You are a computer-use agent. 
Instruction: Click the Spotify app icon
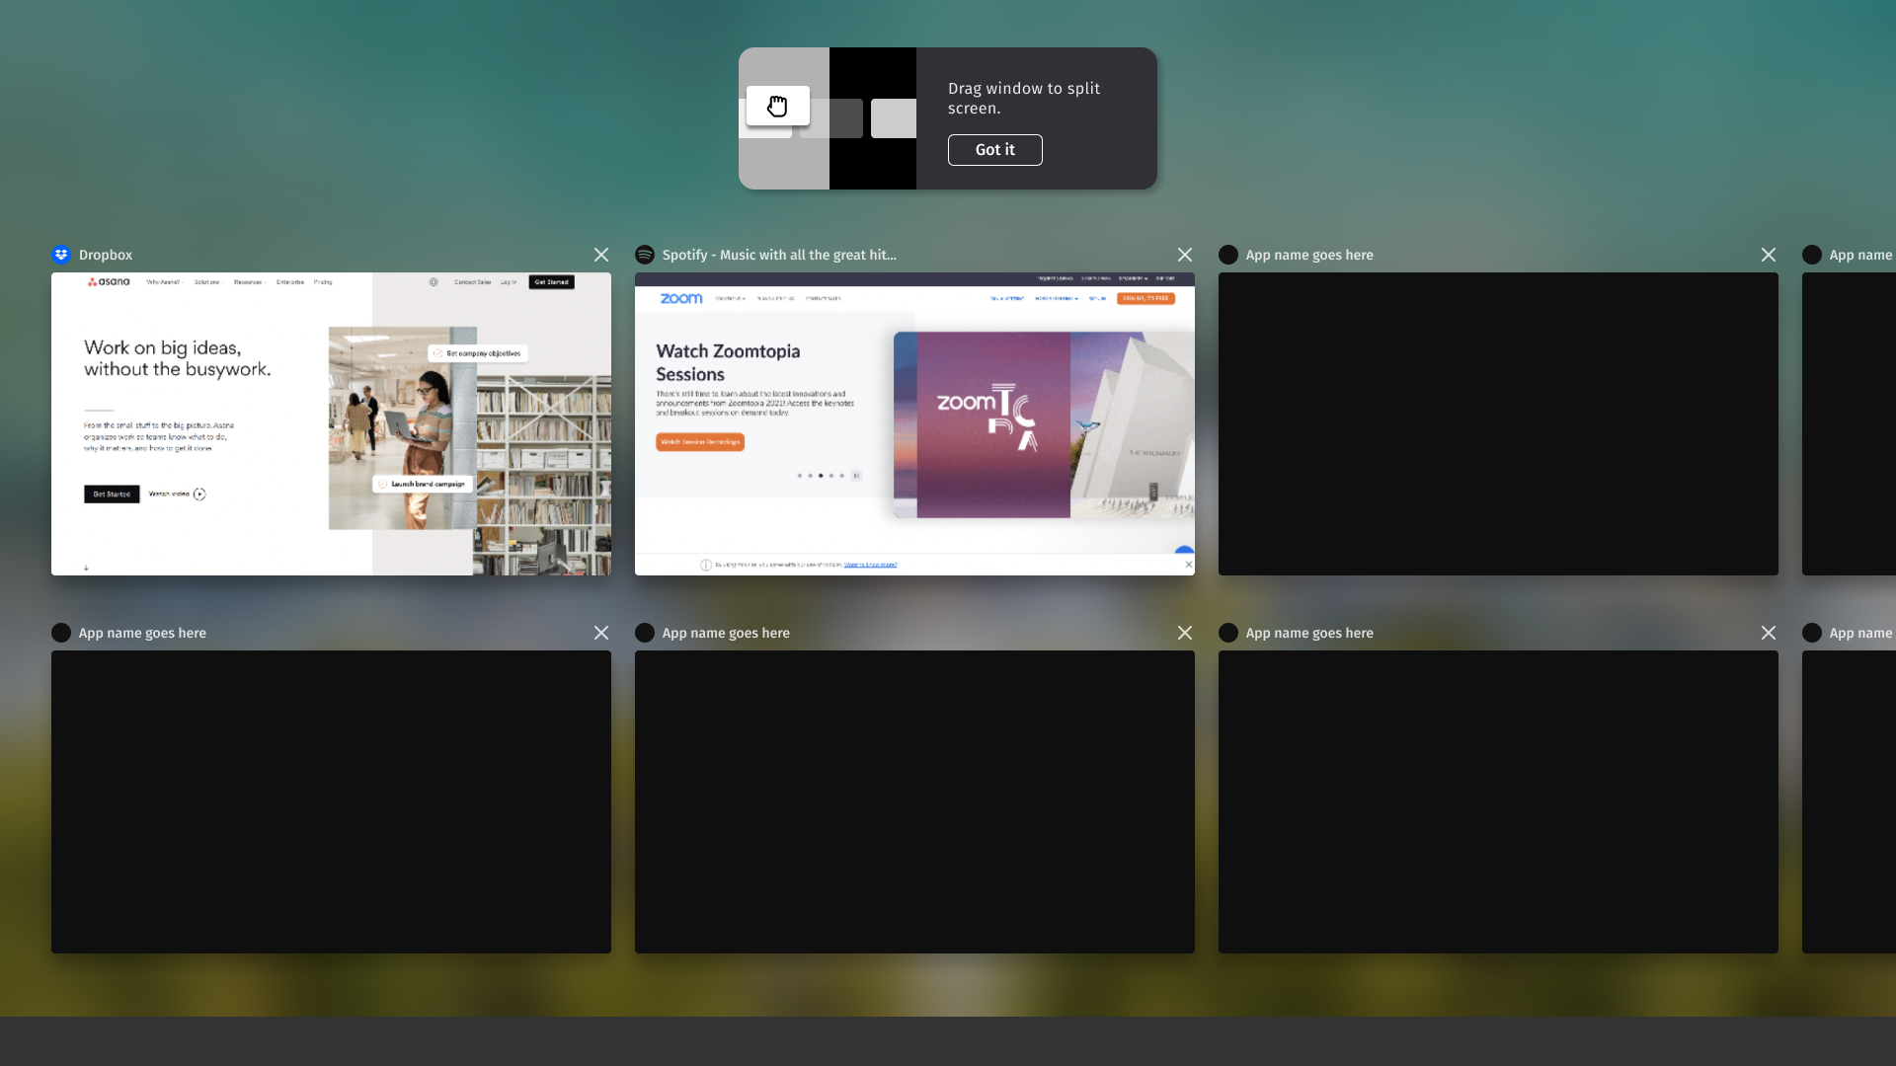pos(645,255)
